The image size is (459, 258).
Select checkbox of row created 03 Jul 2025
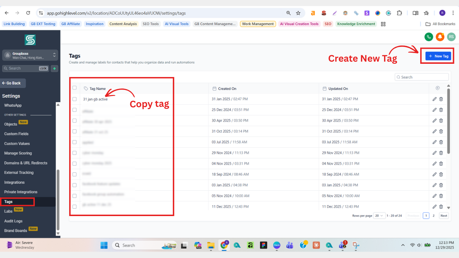75,142
